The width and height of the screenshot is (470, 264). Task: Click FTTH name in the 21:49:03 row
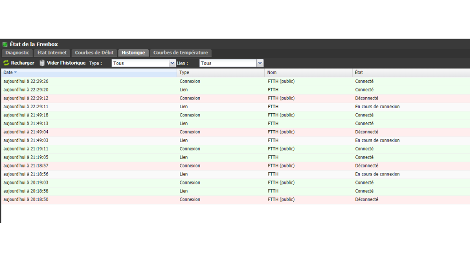[273, 140]
